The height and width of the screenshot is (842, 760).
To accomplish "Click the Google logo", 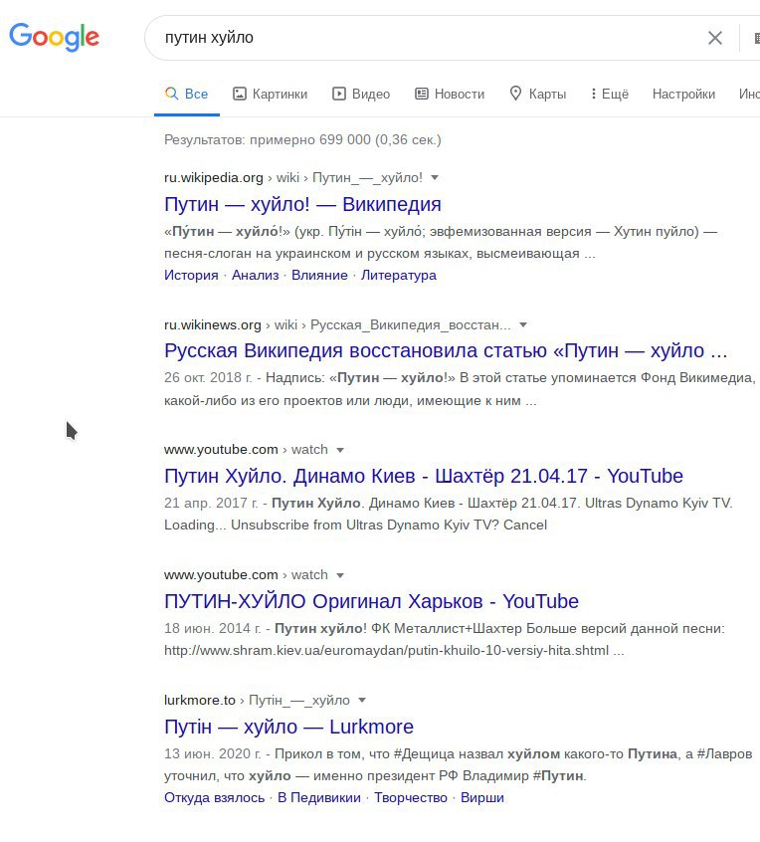I will [54, 37].
